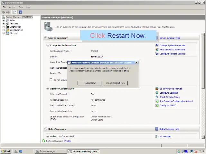The height and width of the screenshot is (154, 206).
Task: Click the Windows Firewall icon
Action: point(157,89)
